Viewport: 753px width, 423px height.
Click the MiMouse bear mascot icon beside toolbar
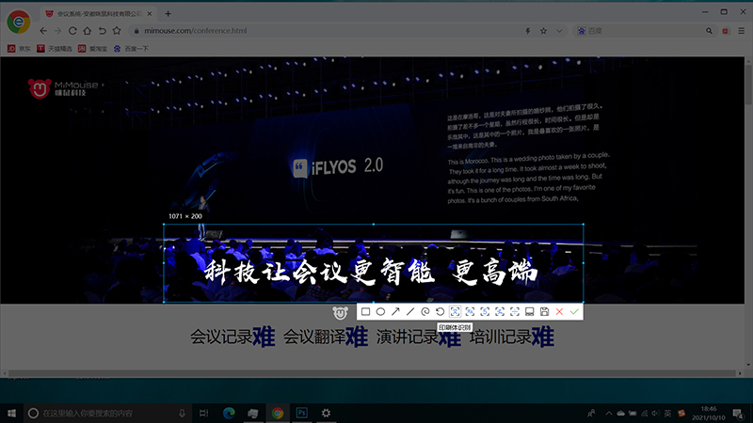coord(340,313)
